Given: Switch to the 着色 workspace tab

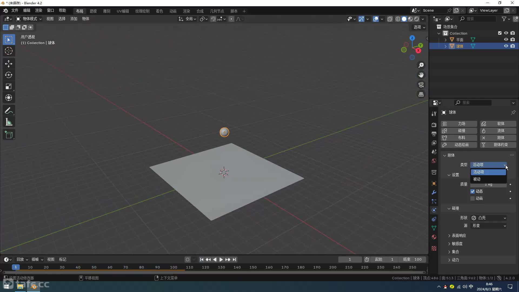Looking at the screenshot, I should [159, 11].
